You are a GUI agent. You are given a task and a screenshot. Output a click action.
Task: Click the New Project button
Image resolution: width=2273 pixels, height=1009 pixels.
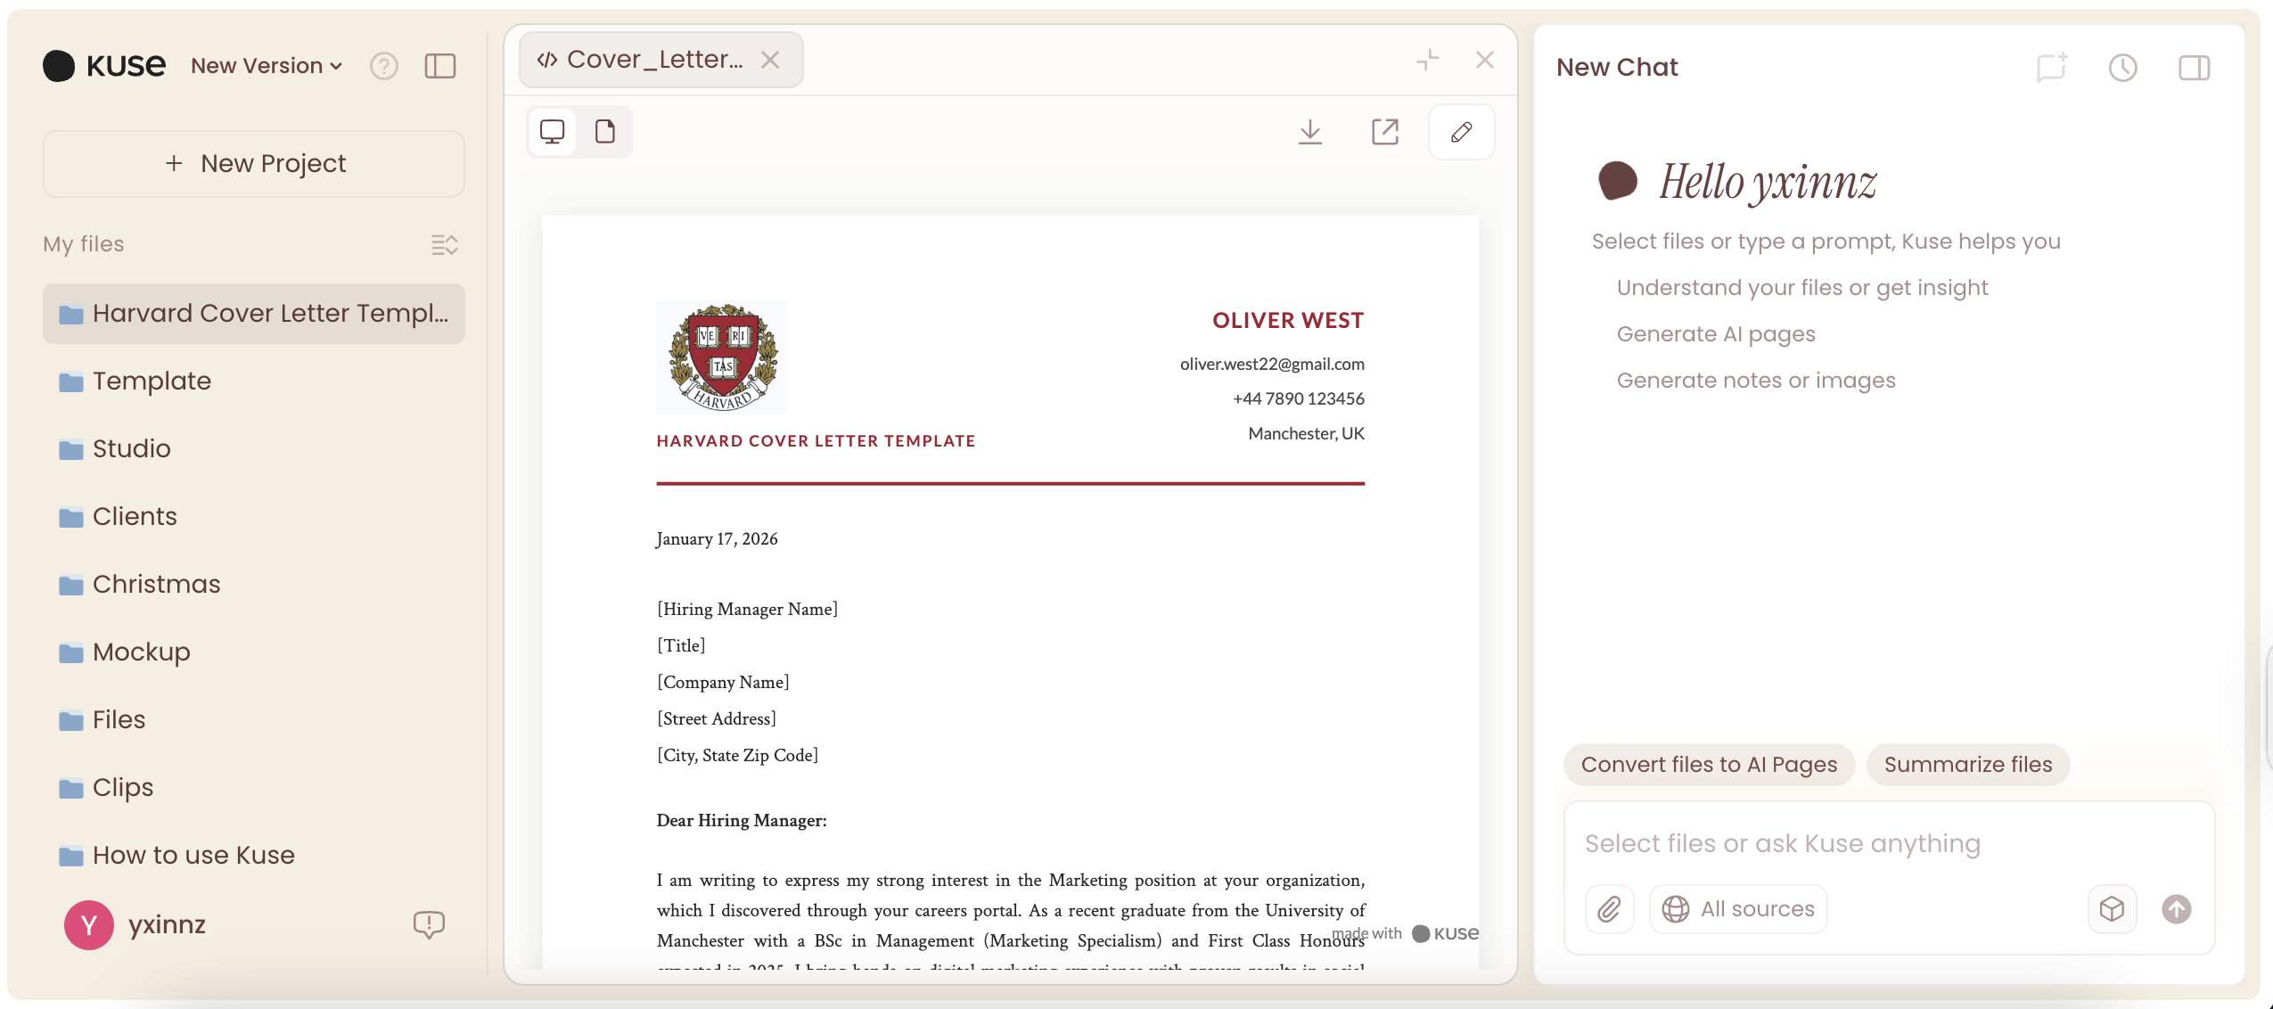(x=254, y=164)
